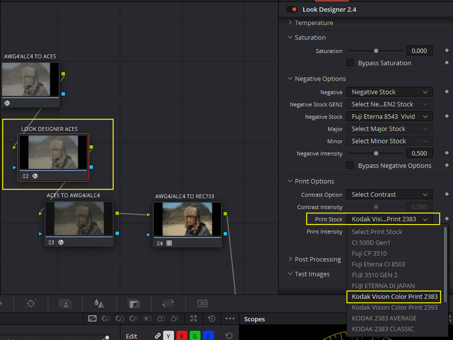
Task: Open the Blur and Sharpen palette icon
Action: click(99, 303)
